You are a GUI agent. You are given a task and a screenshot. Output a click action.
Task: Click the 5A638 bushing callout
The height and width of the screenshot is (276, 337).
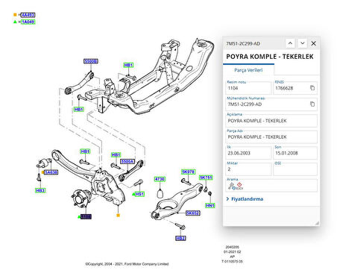(x=51, y=172)
